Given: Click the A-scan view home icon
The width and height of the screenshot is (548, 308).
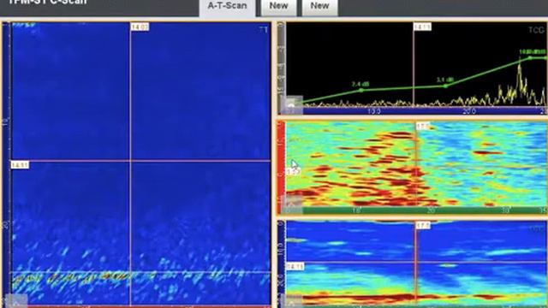Looking at the screenshot, I should click(291, 104).
